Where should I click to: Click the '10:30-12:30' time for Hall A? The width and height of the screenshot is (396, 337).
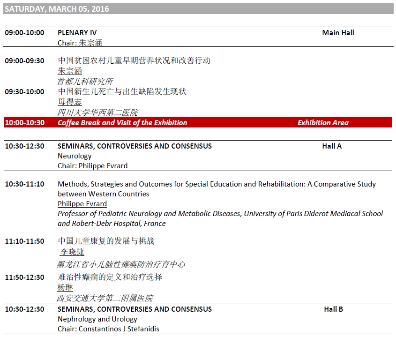(x=24, y=146)
